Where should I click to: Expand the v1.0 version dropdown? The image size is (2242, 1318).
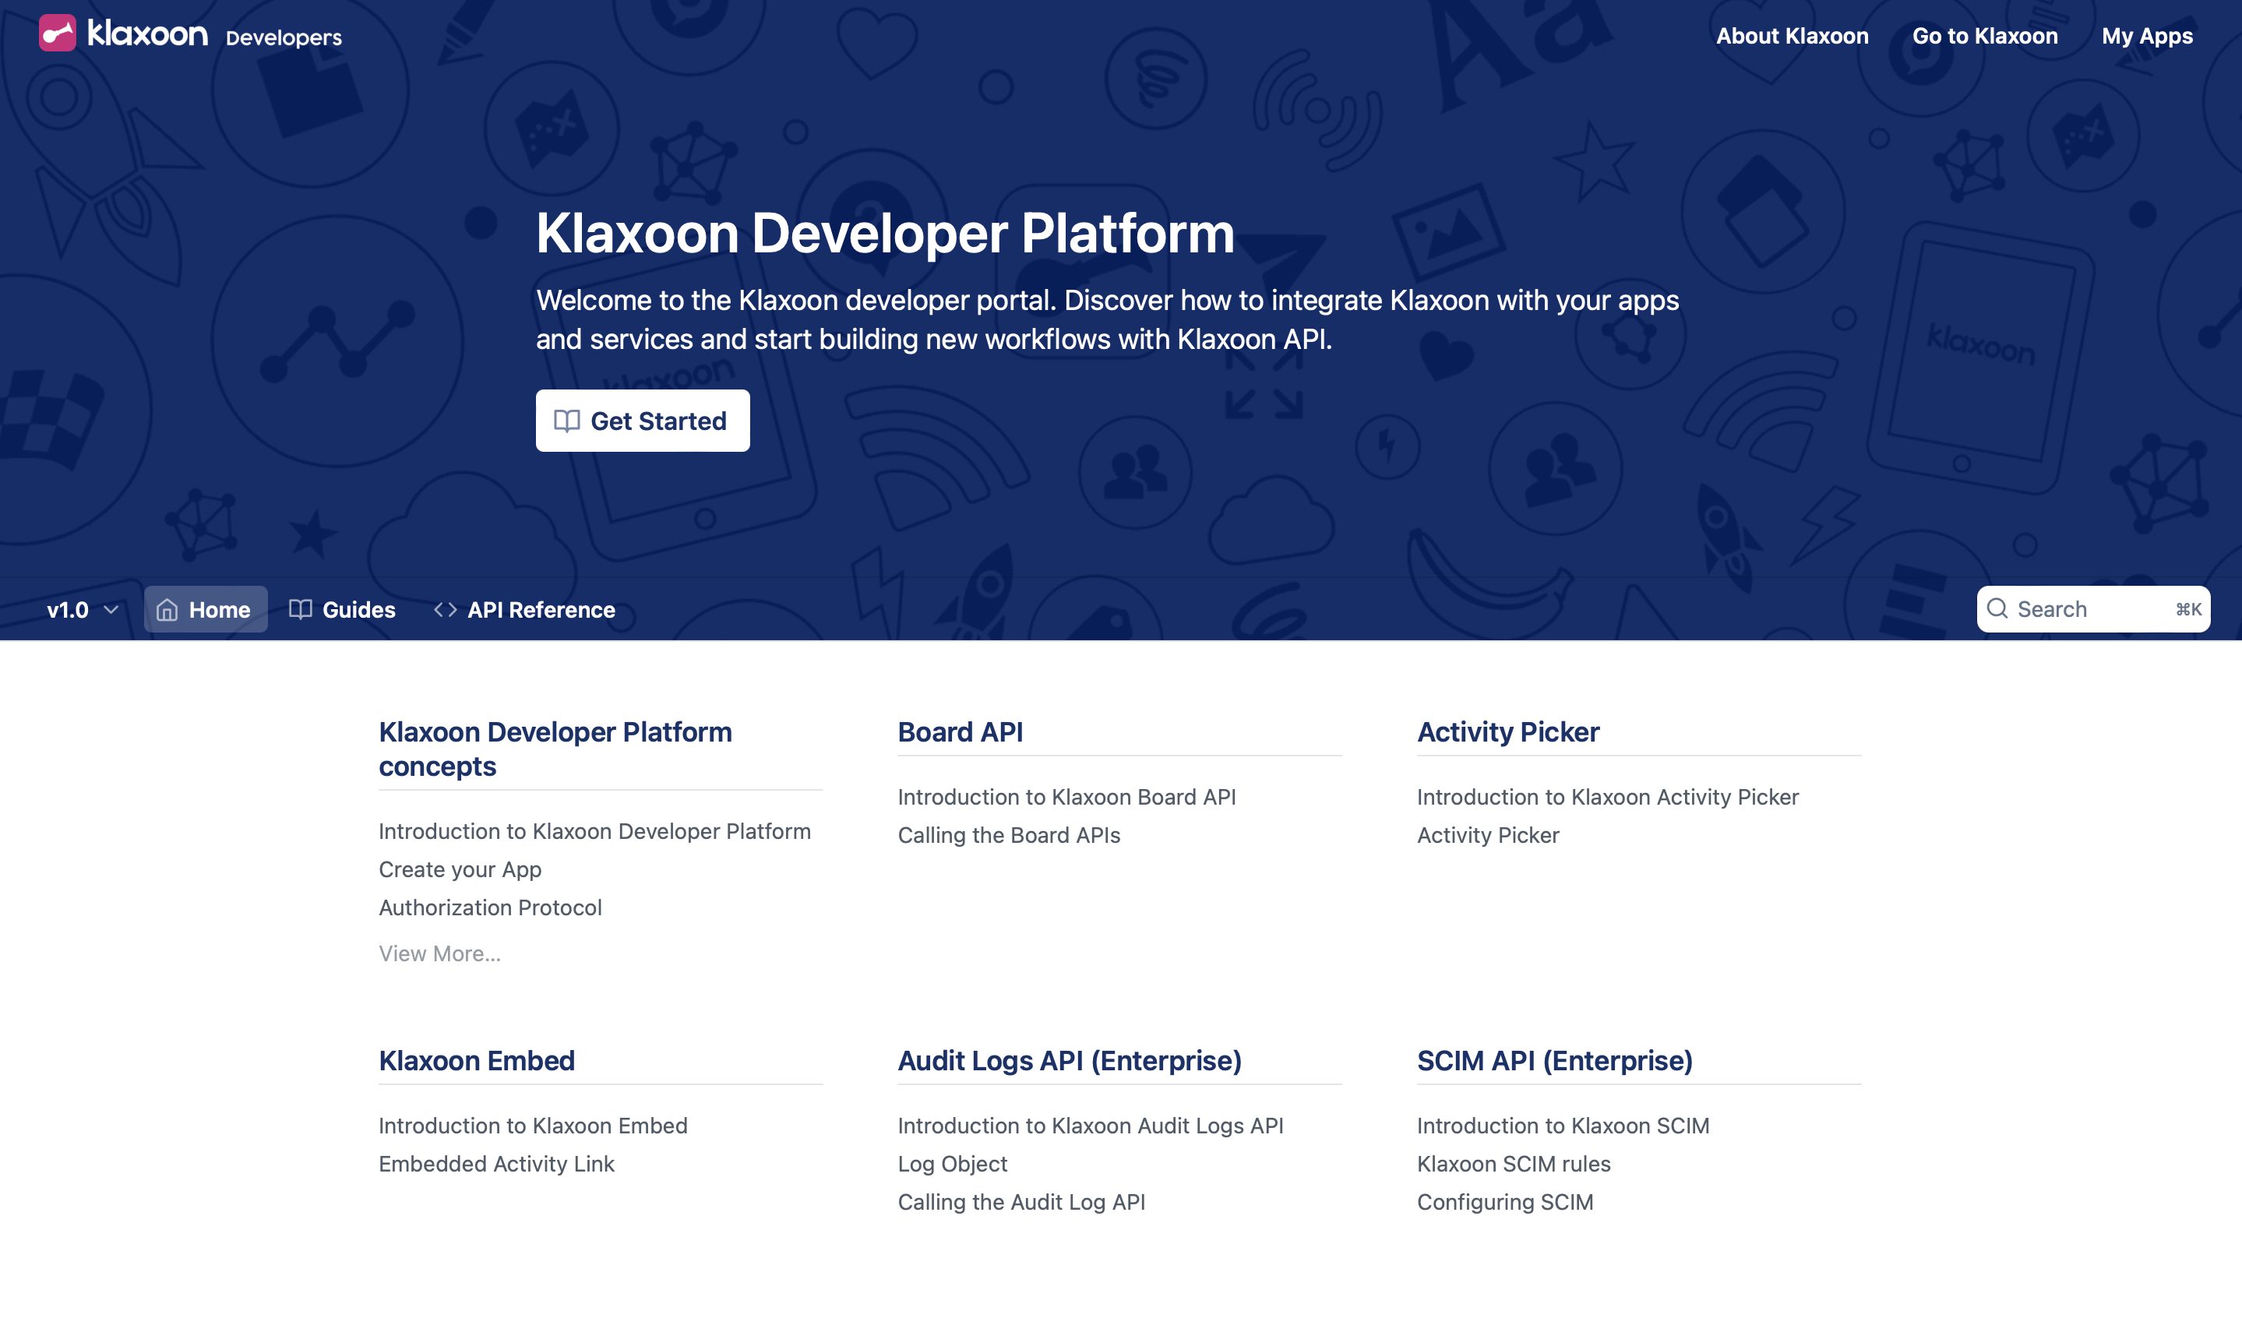(x=83, y=610)
